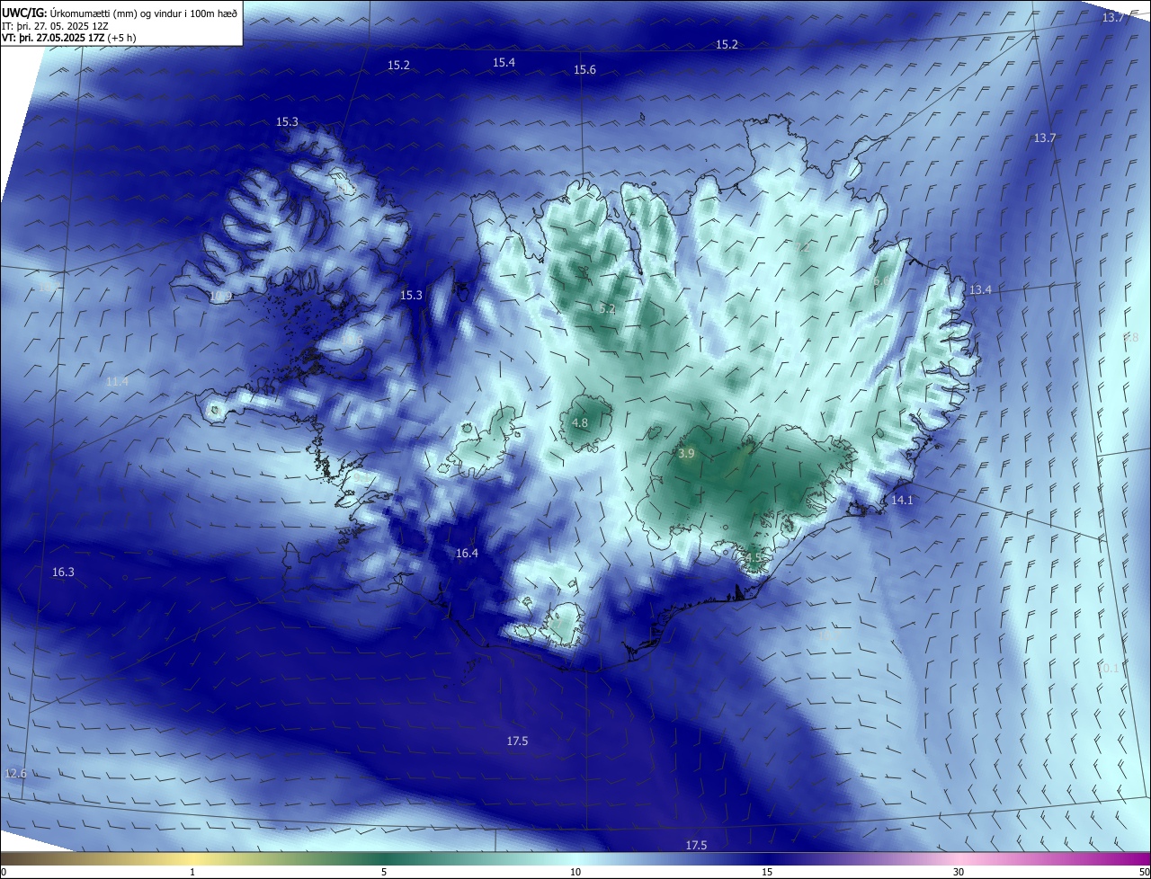The image size is (1151, 879).
Task: Click the 'VT: þri. 27.05.2025 17Z (+5 h)' line
Action: coord(69,38)
